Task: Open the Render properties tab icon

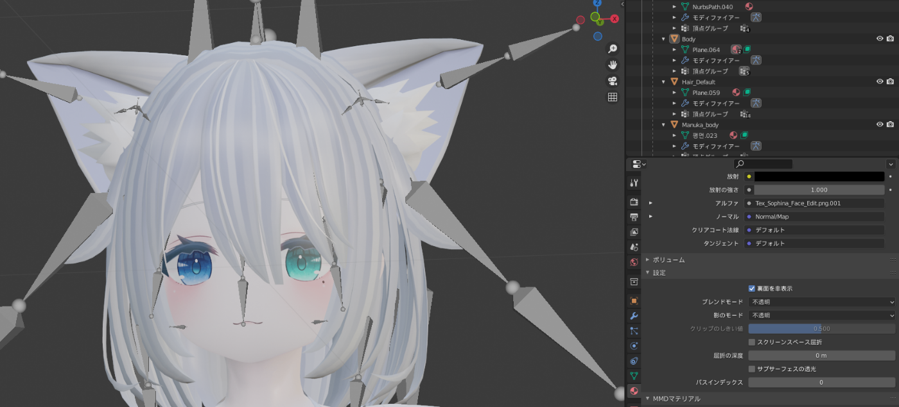Action: [634, 202]
